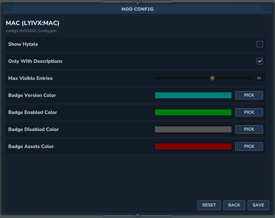Click the green Badge Enabled color swatch
Image resolution: width=275 pixels, height=218 pixels.
(193, 112)
